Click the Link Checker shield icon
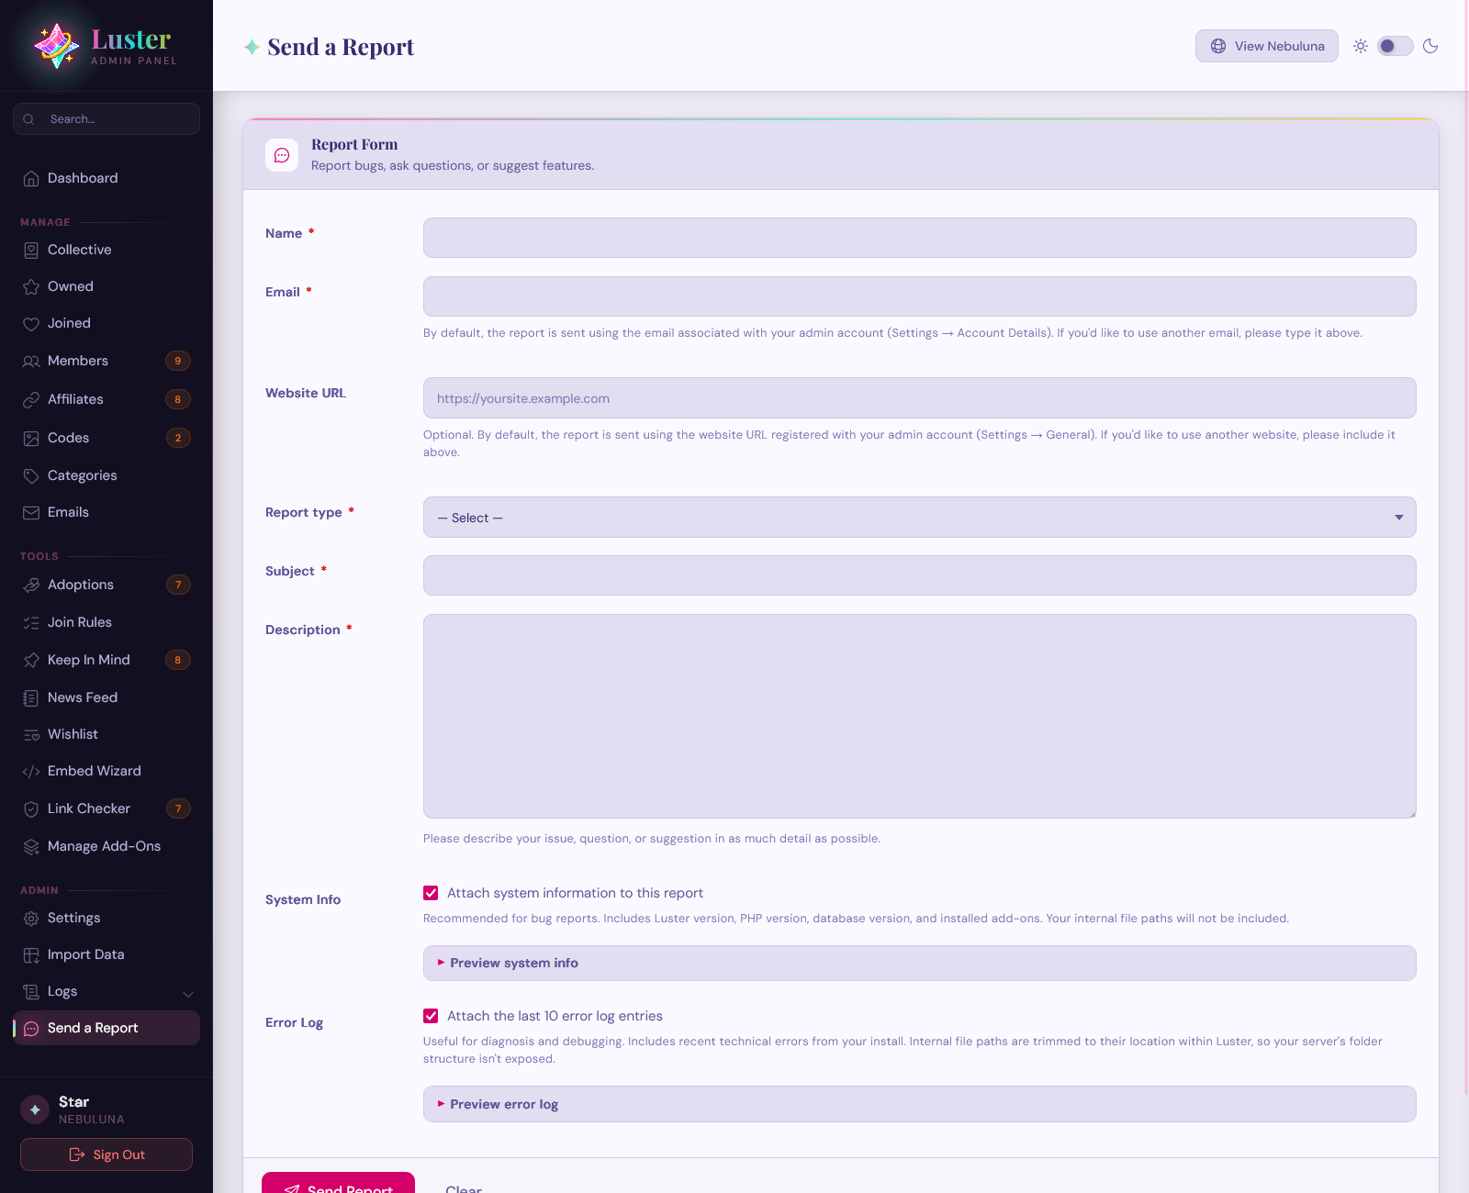The width and height of the screenshot is (1469, 1193). pyautogui.click(x=31, y=809)
